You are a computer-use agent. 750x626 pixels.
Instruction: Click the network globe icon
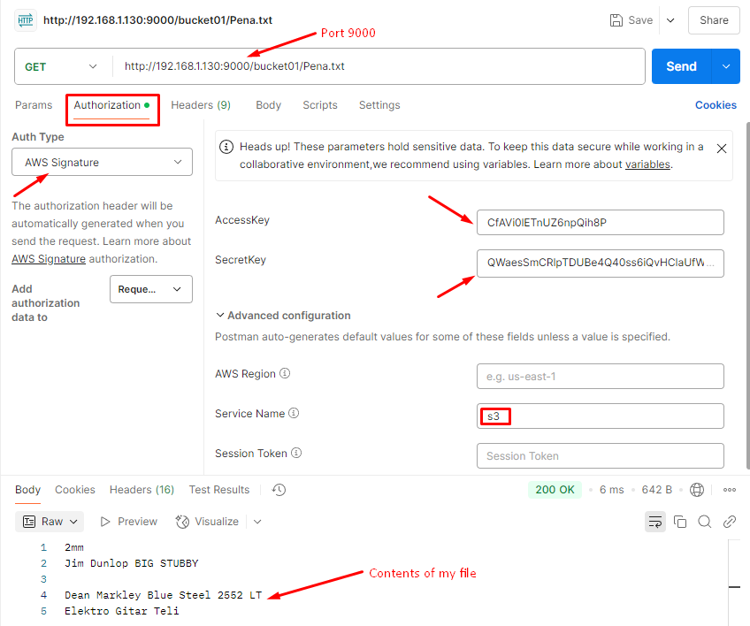[x=697, y=490]
